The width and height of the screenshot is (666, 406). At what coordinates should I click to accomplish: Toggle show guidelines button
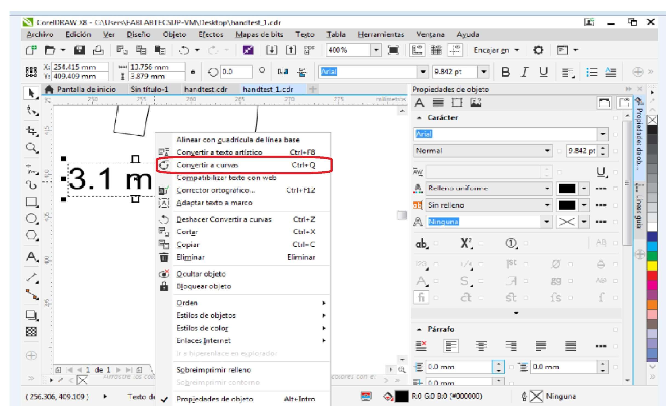[455, 50]
